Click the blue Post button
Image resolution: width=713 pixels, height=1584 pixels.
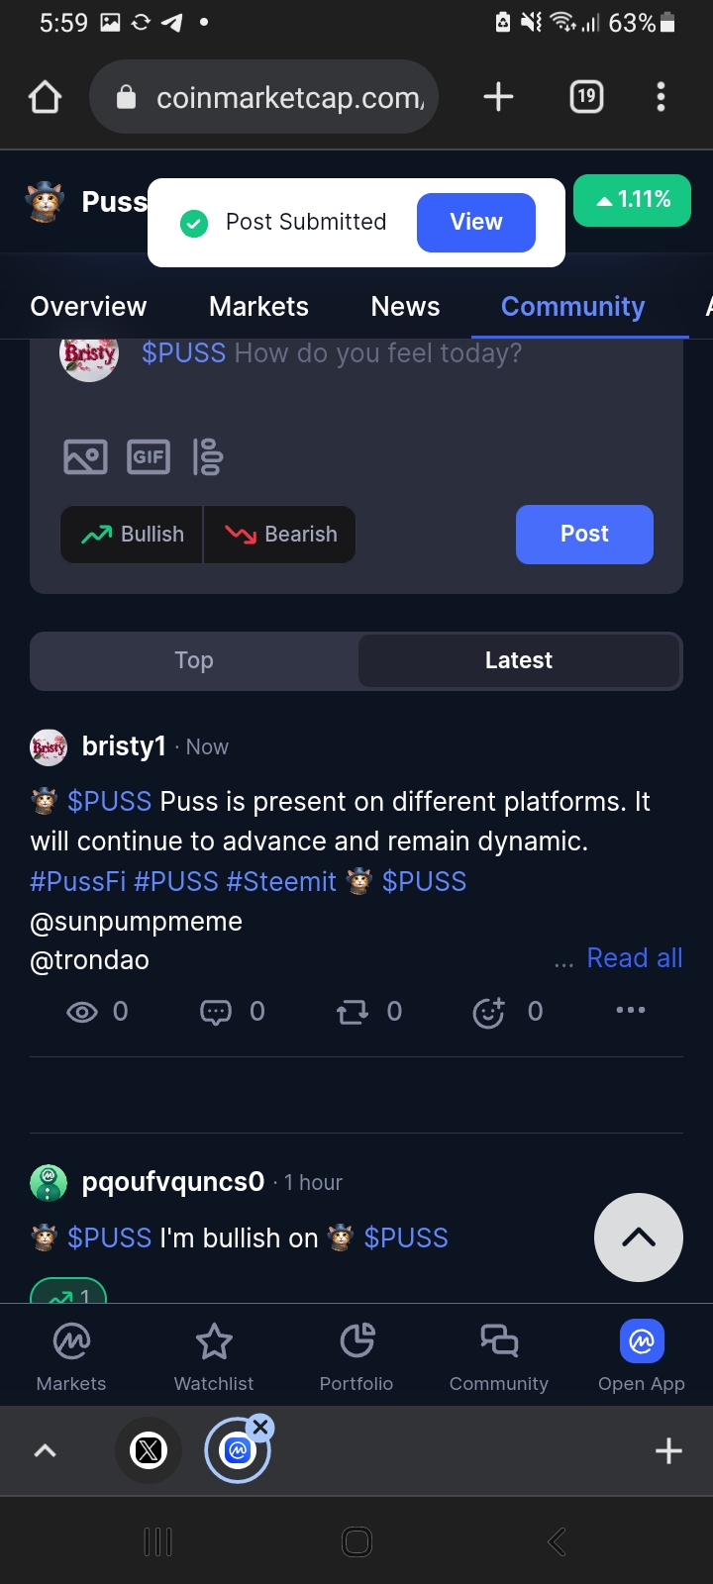[x=584, y=535]
